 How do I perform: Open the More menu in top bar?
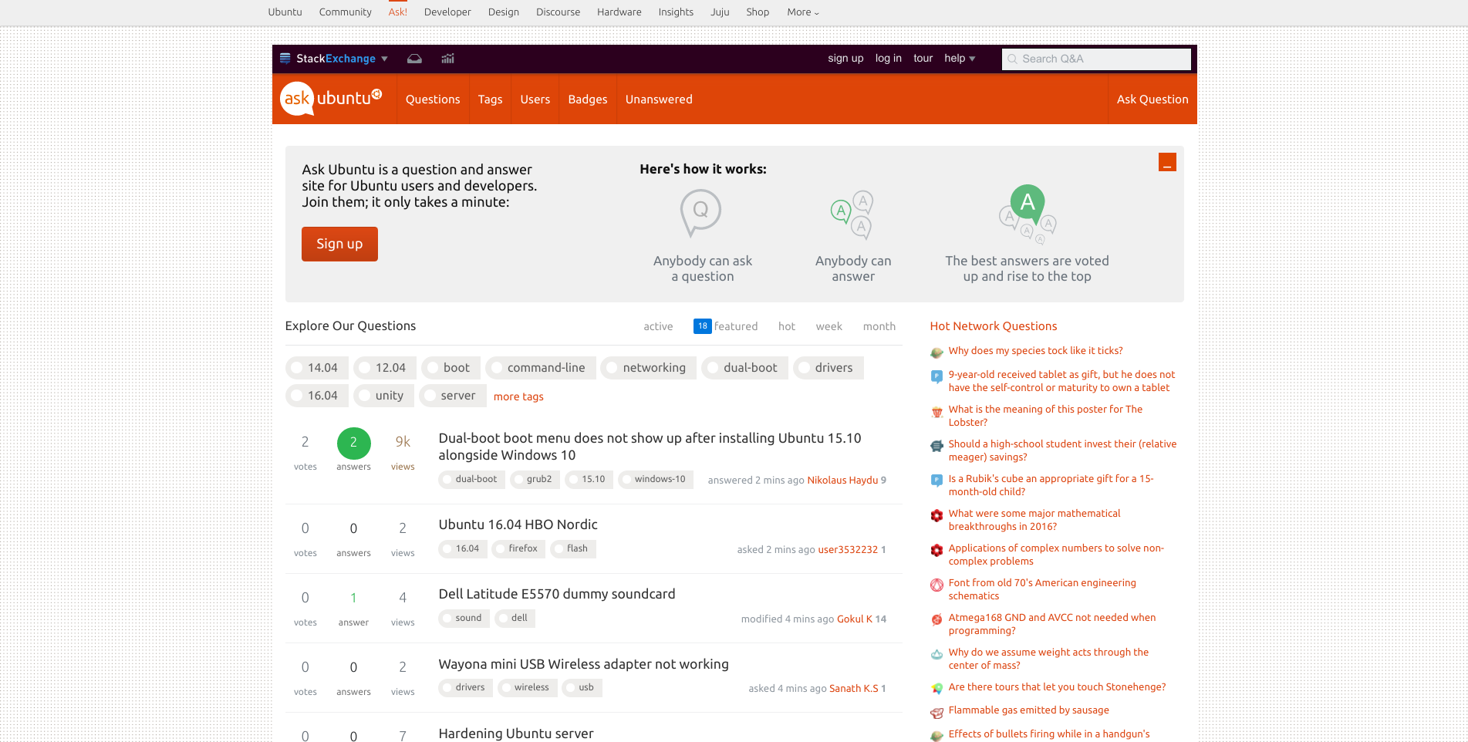(803, 12)
